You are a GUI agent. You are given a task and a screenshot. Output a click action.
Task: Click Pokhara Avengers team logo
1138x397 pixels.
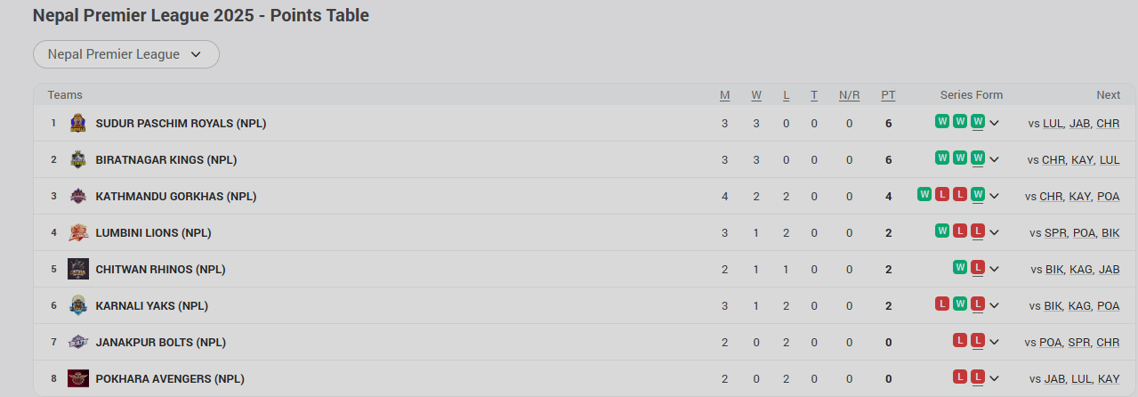tap(78, 378)
